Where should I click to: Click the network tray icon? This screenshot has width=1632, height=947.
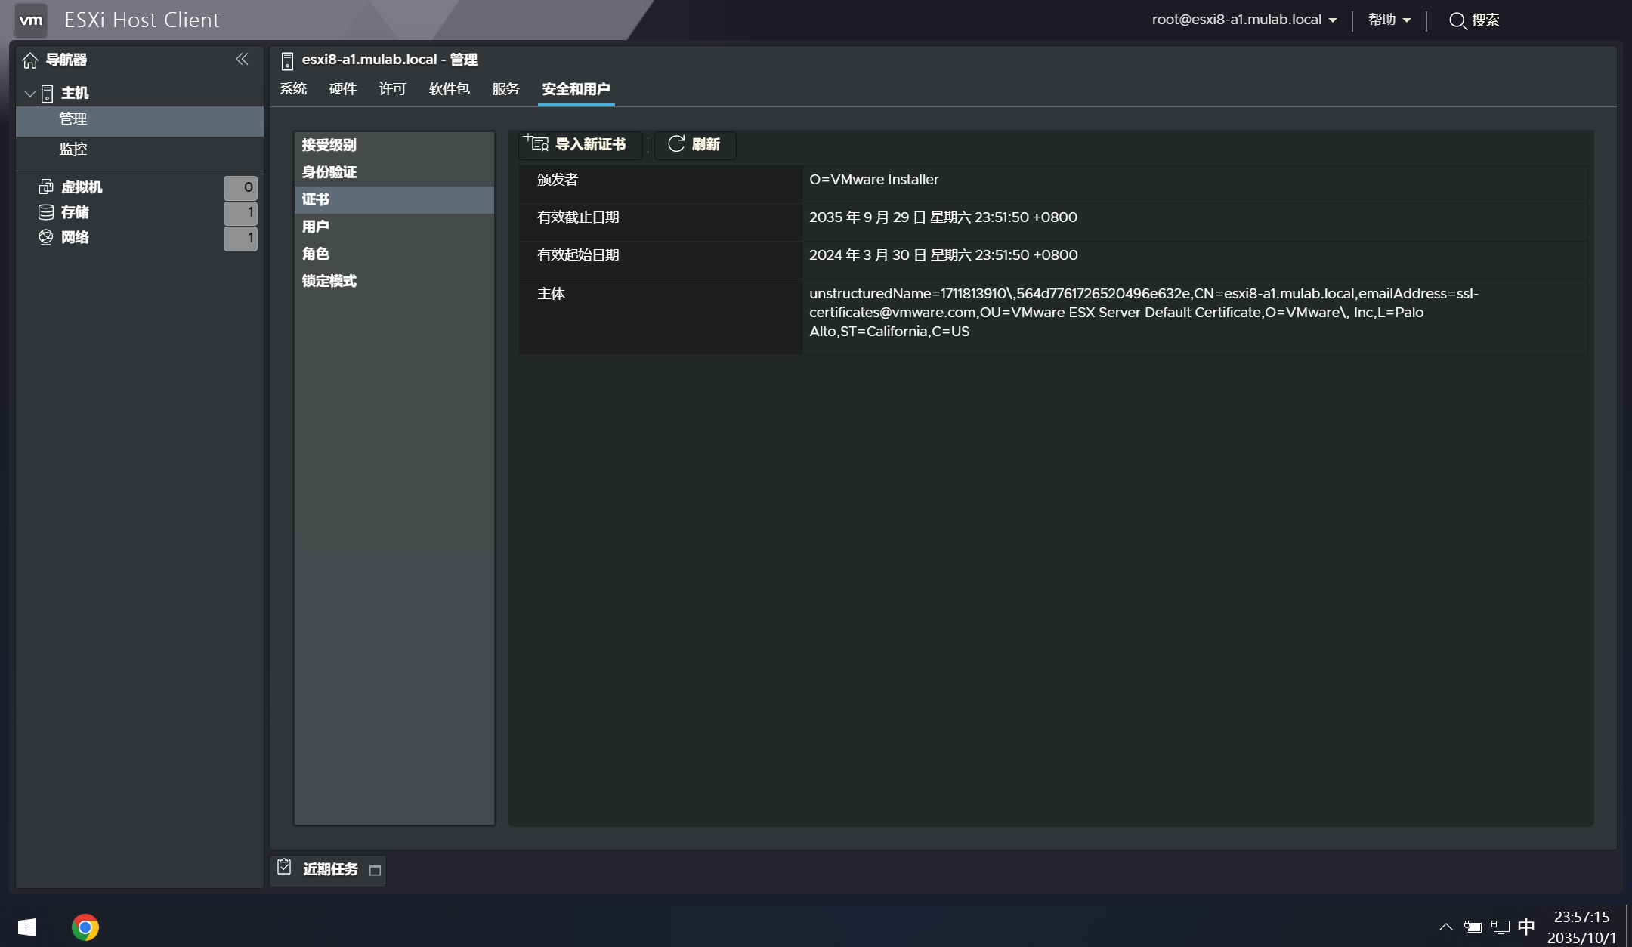(x=1500, y=927)
